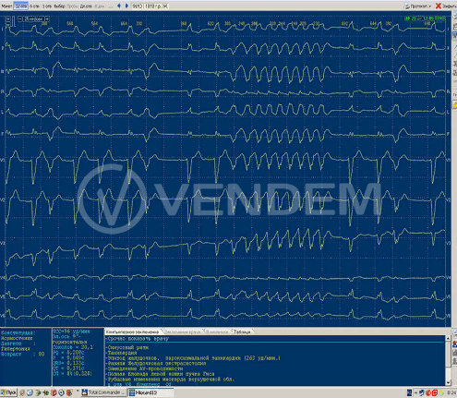Expand the Протокол dropdown arrow
The width and height of the screenshot is (457, 398).
[x=429, y=6]
